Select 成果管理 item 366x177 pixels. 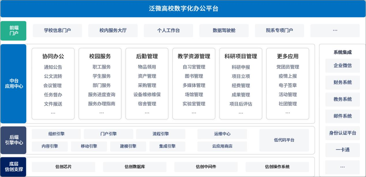pos(241,95)
